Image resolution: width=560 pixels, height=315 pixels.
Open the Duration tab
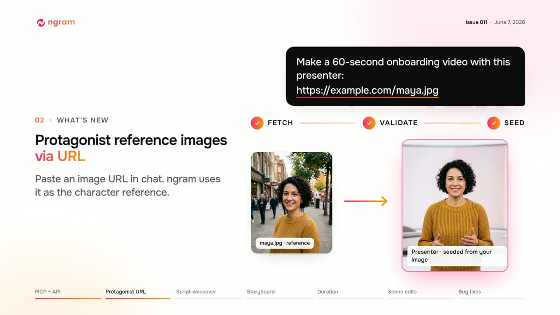350,293
